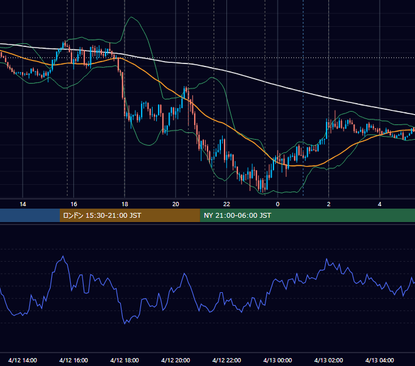Click the 18 hour label on price chart axis
The image size is (415, 366).
click(125, 204)
